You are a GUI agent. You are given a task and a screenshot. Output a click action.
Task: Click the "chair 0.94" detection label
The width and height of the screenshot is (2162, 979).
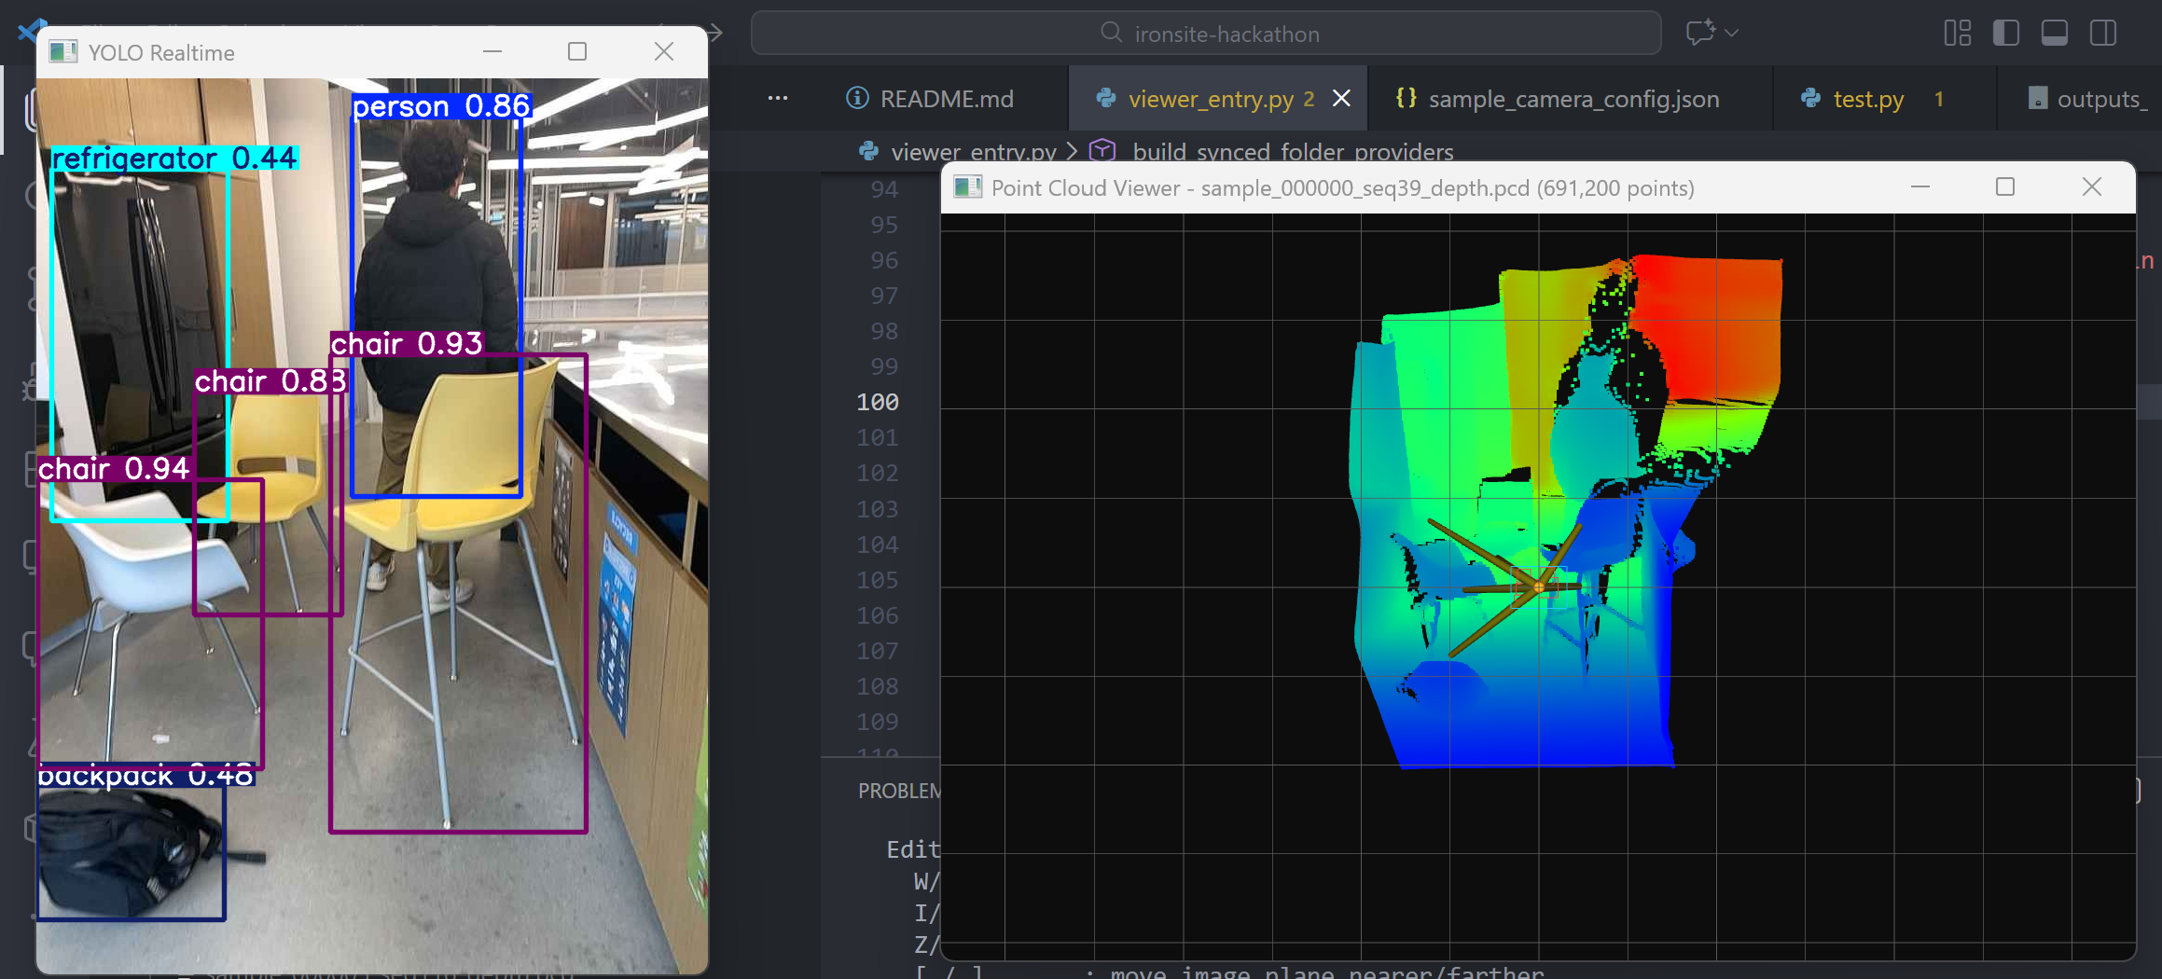[x=114, y=468]
